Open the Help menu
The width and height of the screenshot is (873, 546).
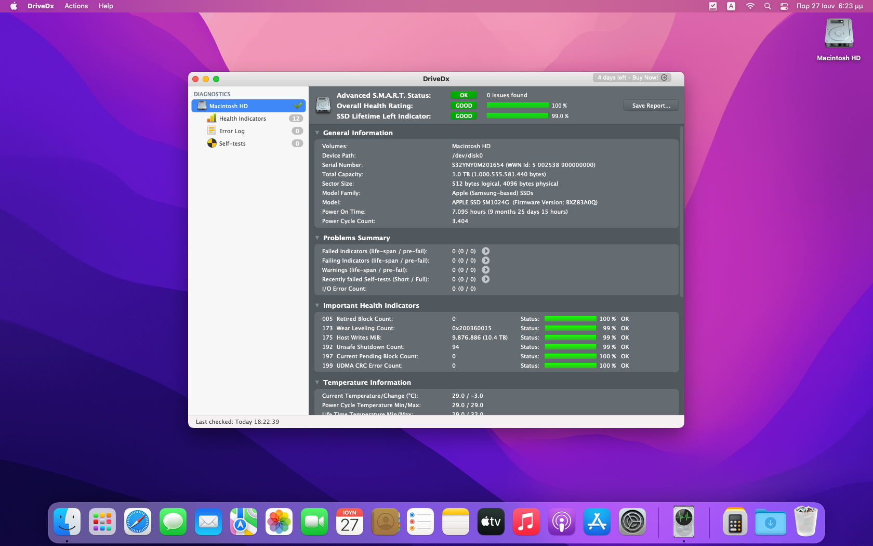(105, 6)
